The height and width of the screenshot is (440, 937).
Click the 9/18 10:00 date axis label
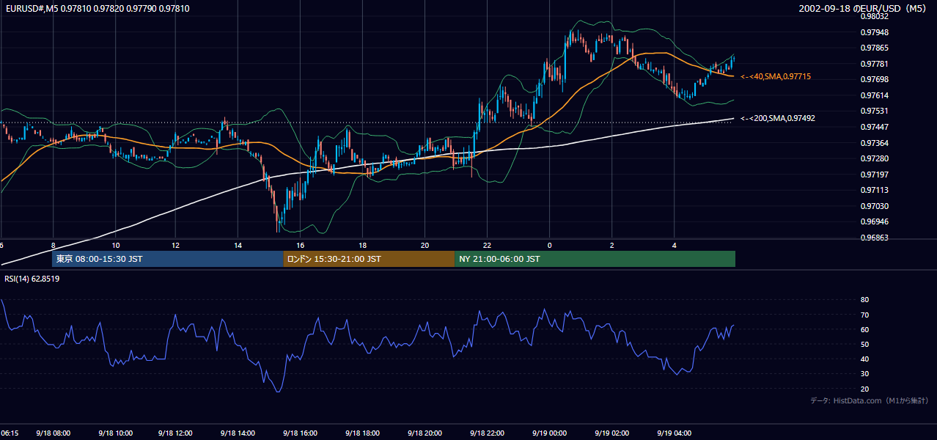pyautogui.click(x=115, y=433)
